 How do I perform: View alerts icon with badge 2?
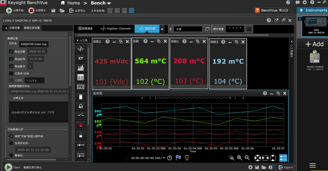[x=271, y=167]
